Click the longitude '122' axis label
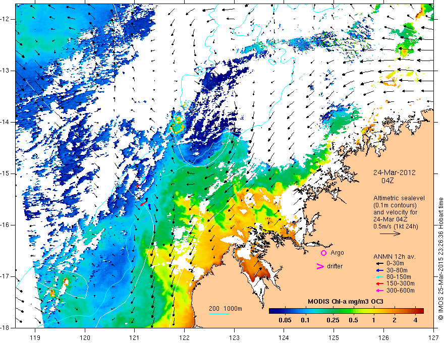The height and width of the screenshot is (343, 444). point(184,337)
